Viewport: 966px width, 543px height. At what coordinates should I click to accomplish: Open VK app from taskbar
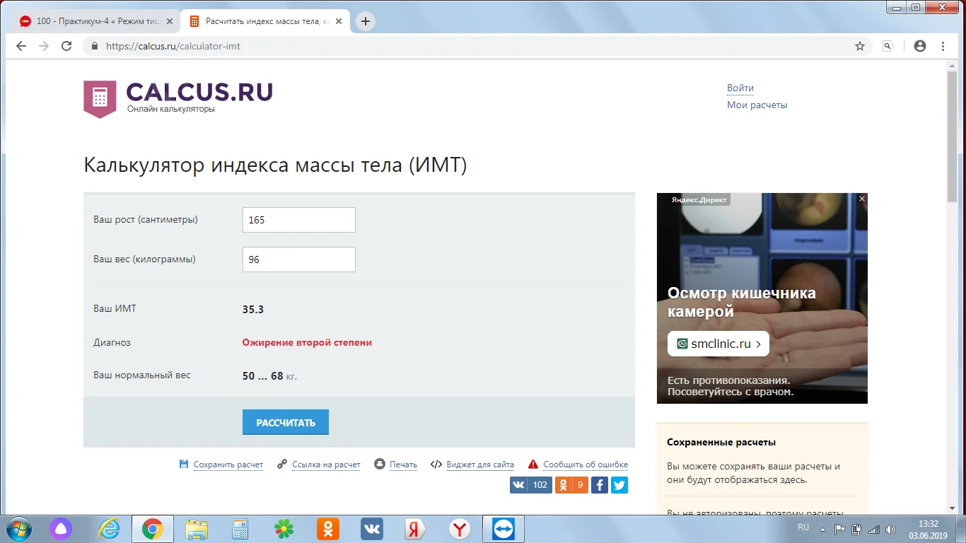click(372, 528)
